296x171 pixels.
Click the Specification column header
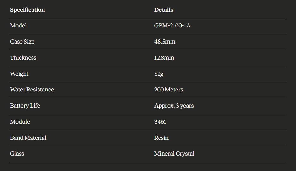(27, 10)
